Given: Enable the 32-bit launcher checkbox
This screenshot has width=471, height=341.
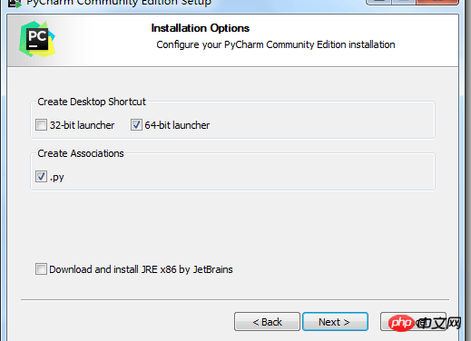Looking at the screenshot, I should point(41,125).
